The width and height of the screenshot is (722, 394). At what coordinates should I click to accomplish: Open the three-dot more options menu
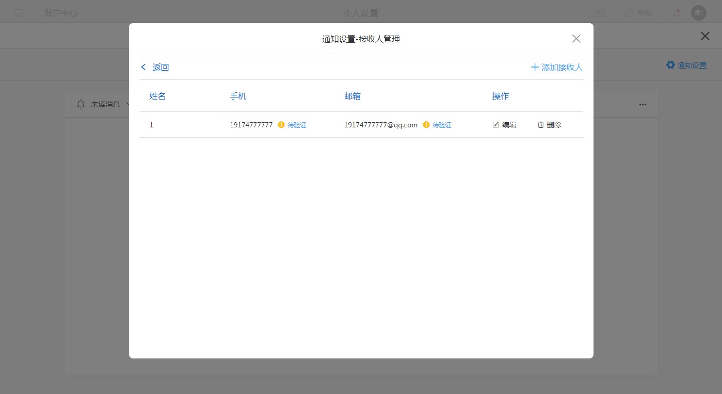(x=643, y=104)
